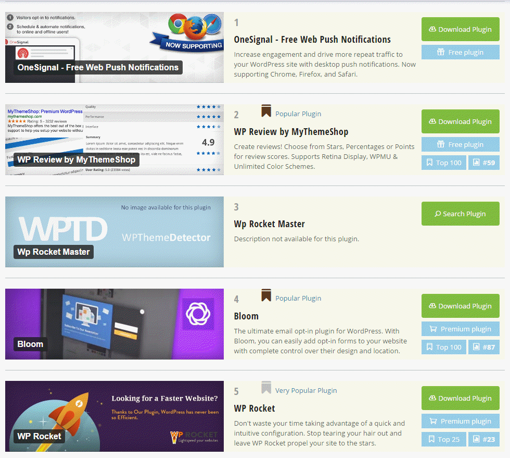Click the gift icon in WP Review's Free plugin badge
The image size is (510, 458).
tap(441, 144)
